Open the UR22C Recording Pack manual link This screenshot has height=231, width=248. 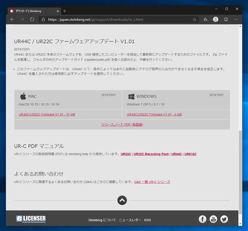pos(151,154)
